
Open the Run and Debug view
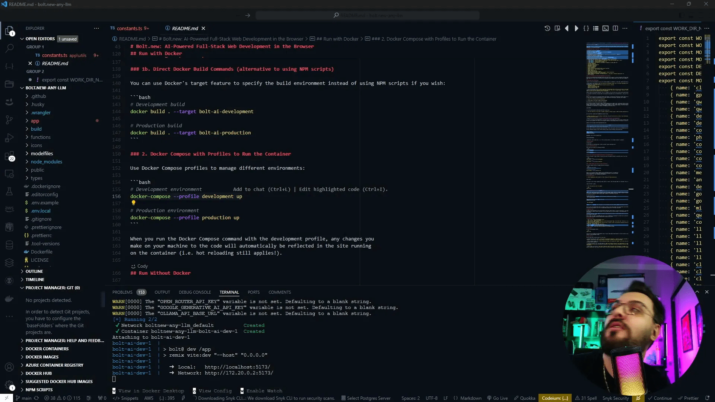pos(10,138)
